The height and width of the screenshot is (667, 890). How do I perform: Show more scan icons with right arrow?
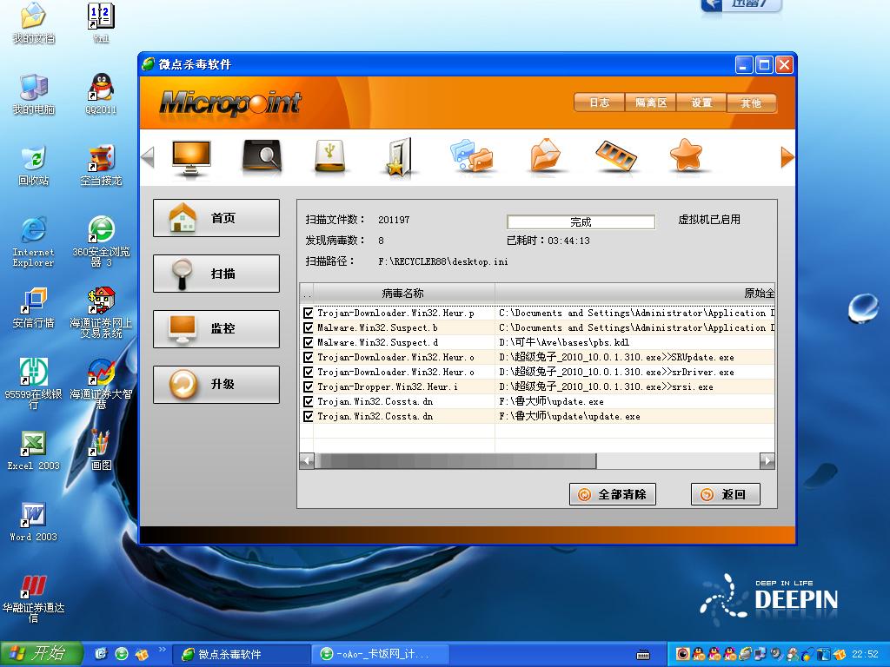(787, 157)
